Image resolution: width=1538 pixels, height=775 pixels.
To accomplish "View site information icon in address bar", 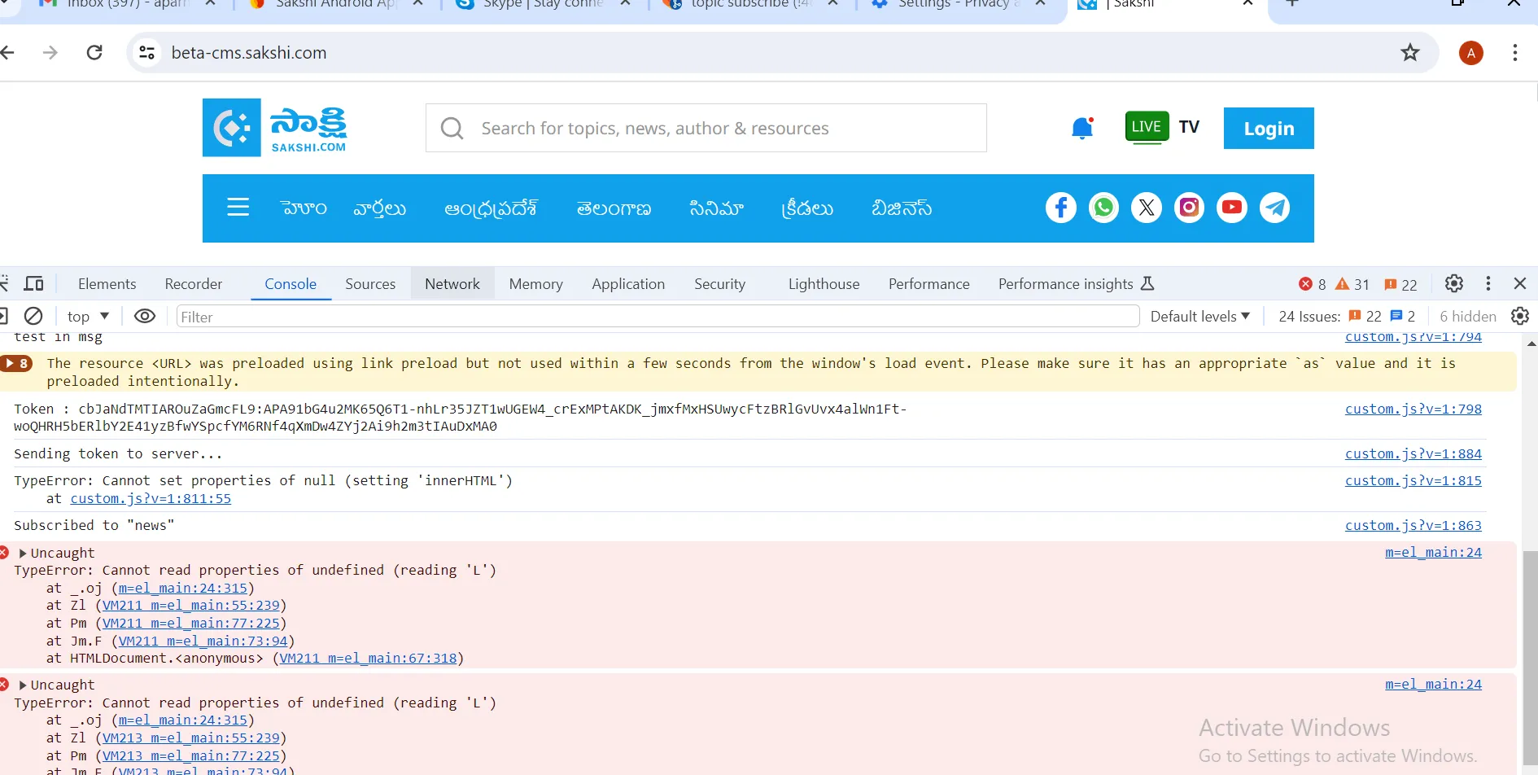I will click(x=147, y=53).
